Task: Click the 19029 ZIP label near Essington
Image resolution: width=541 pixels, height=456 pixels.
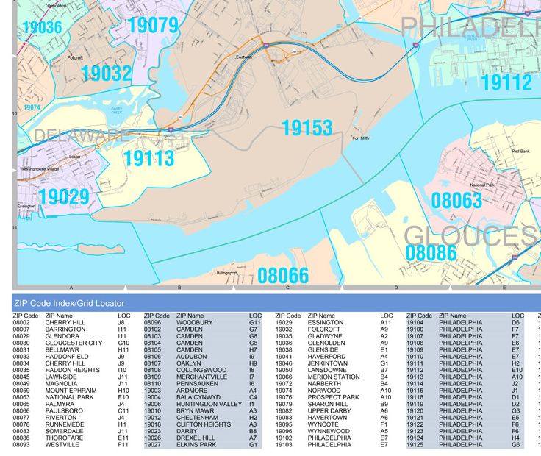Action: [64, 196]
